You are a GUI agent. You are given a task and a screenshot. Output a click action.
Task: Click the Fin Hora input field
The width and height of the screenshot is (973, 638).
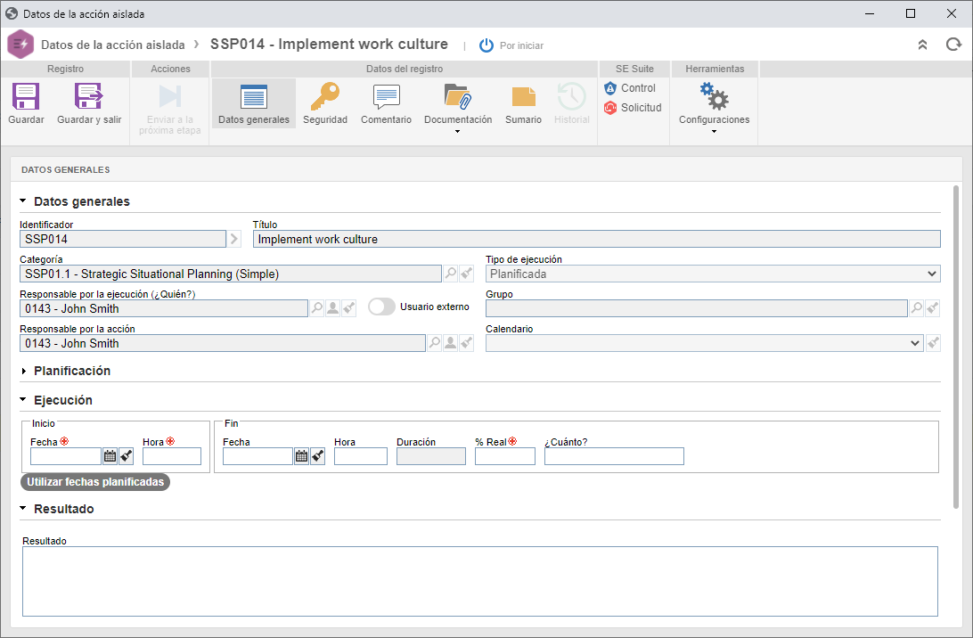click(361, 456)
